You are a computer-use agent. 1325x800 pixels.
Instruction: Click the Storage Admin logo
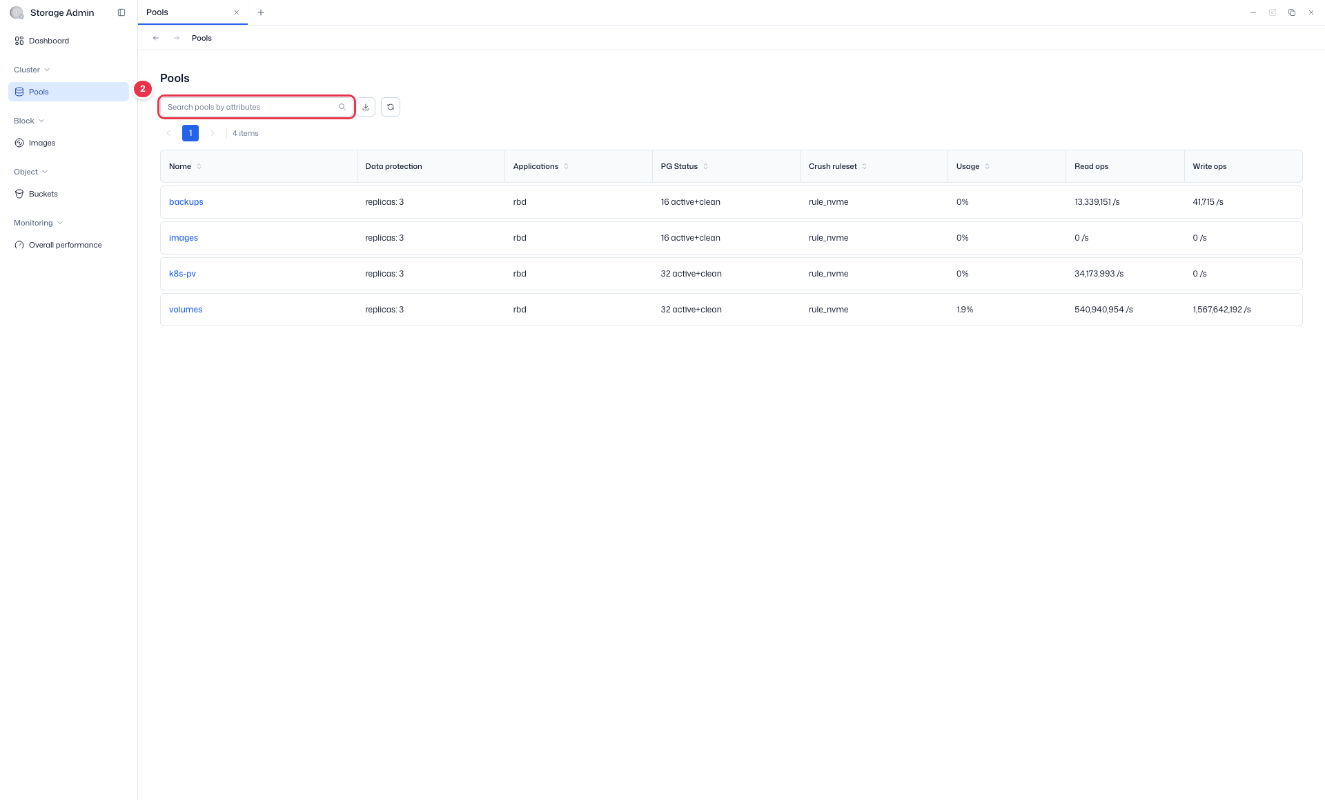click(x=17, y=12)
